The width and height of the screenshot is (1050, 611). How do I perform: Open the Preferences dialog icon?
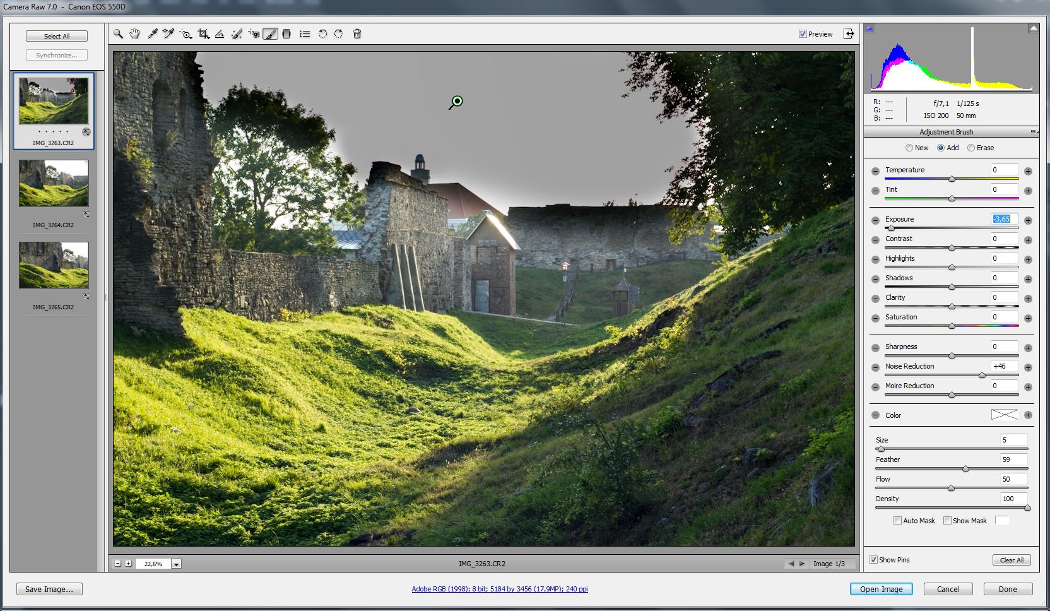pos(305,34)
